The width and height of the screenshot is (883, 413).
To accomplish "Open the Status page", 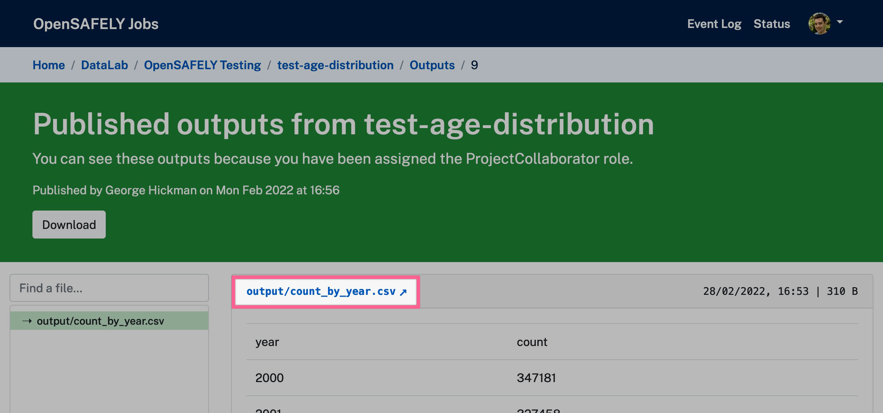I will (x=771, y=24).
